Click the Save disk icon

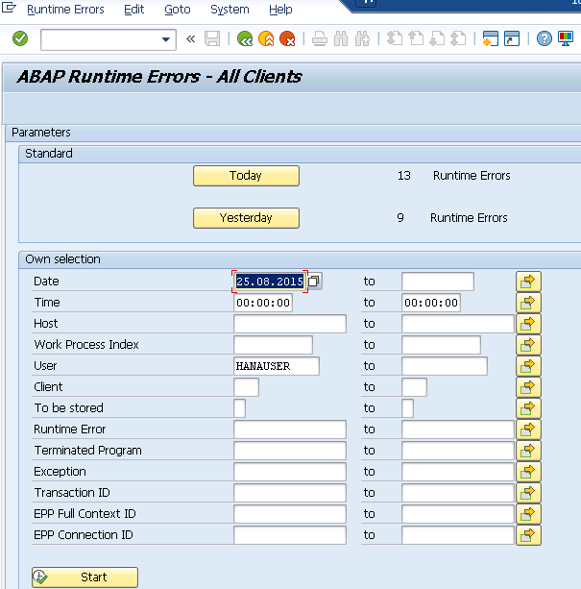point(212,39)
